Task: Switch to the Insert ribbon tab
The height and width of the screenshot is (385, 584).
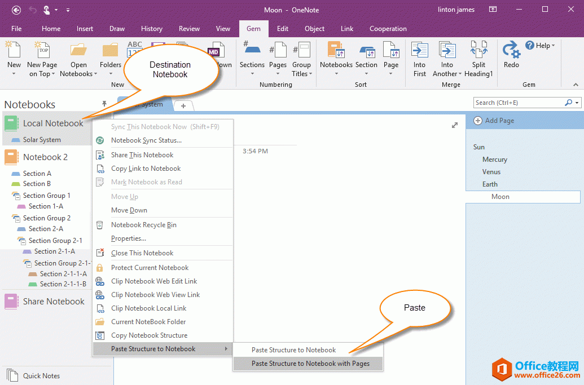Action: click(x=85, y=29)
